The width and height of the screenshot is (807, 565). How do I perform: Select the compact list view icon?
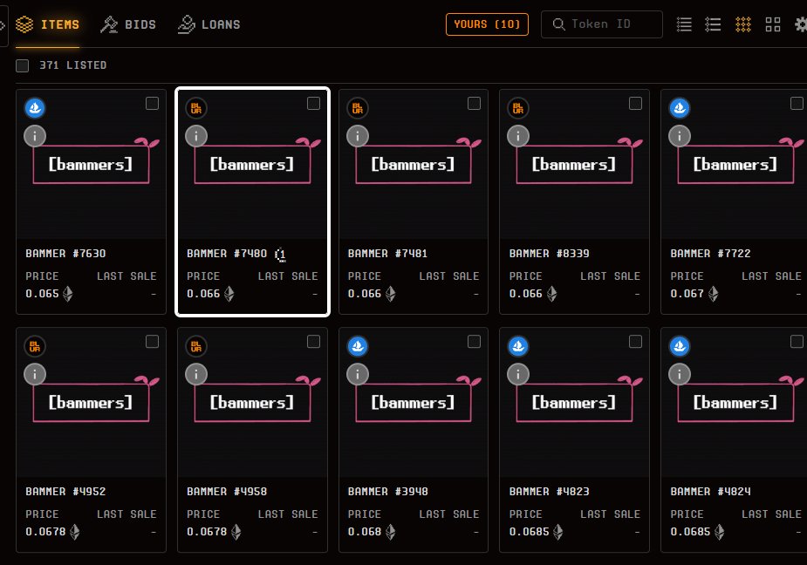[x=684, y=24]
